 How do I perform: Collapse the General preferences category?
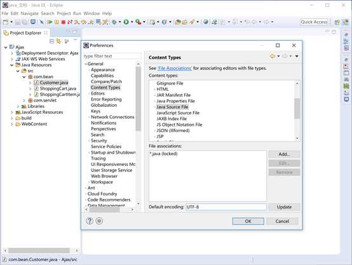(86, 64)
